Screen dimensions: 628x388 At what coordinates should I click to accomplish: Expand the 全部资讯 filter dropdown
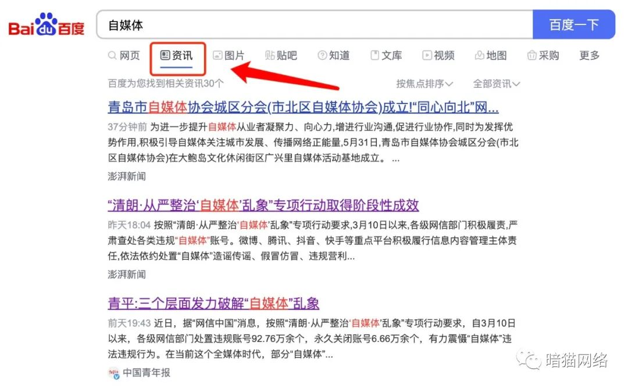(x=497, y=84)
